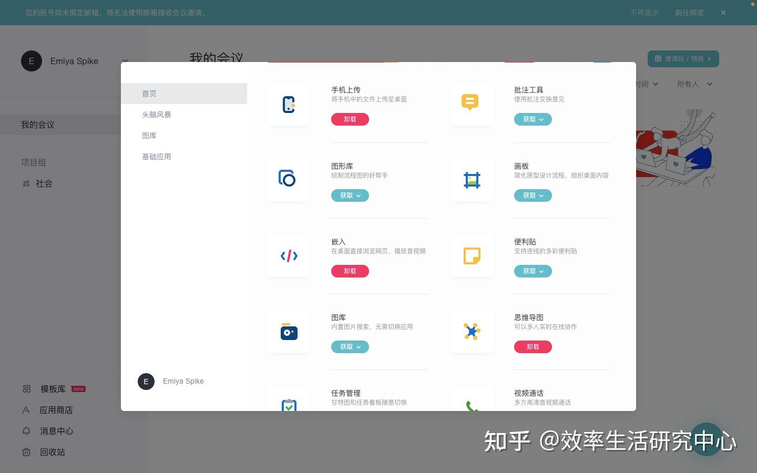Click the 任务管理 clipboard icon

[x=289, y=405]
